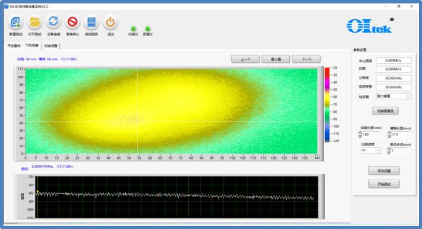Click the Previous (上一个) button
This screenshot has width=422, height=229.
click(x=246, y=59)
